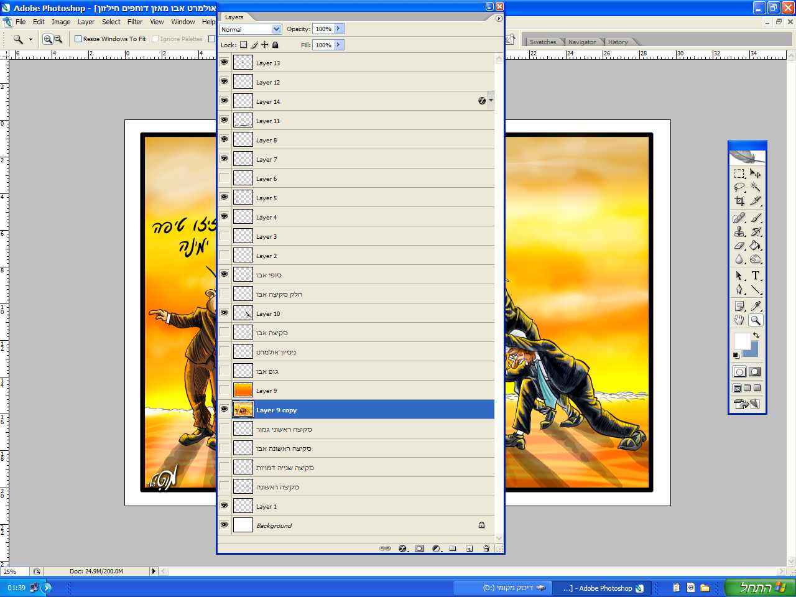Open the Image menu
Image resolution: width=796 pixels, height=597 pixels.
pyautogui.click(x=61, y=22)
